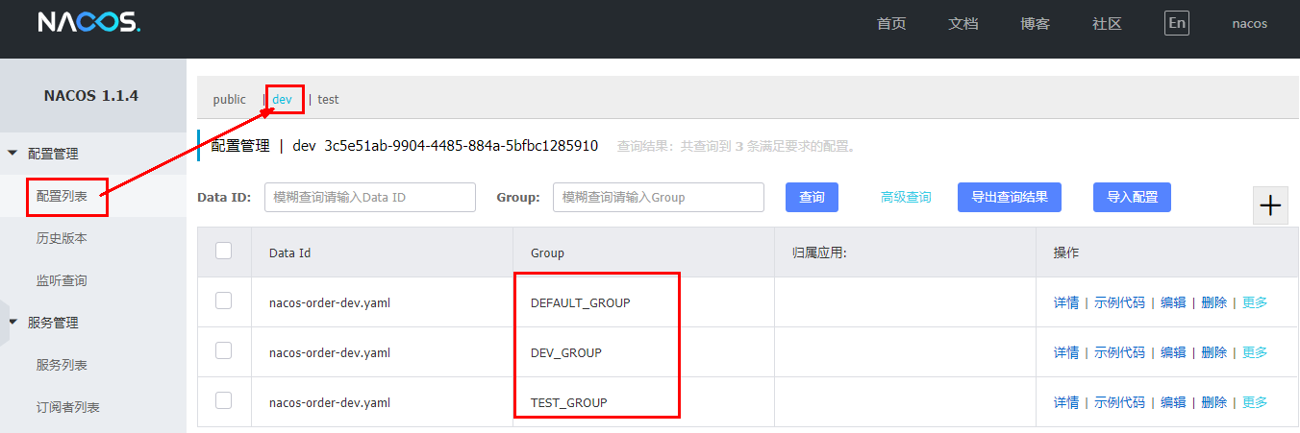Open 服务列表 in the sidebar
1300x433 pixels.
[x=62, y=365]
